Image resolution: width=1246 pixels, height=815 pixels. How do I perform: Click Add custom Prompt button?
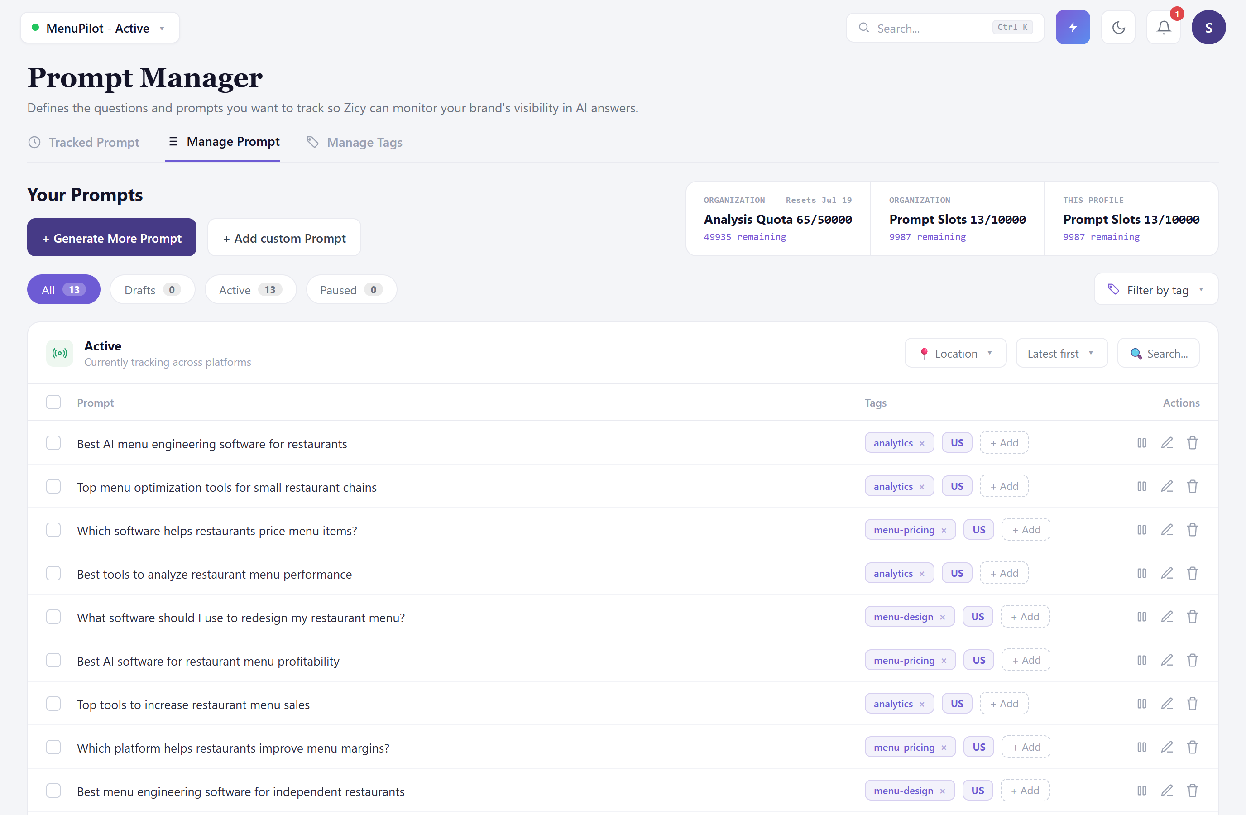tap(284, 238)
